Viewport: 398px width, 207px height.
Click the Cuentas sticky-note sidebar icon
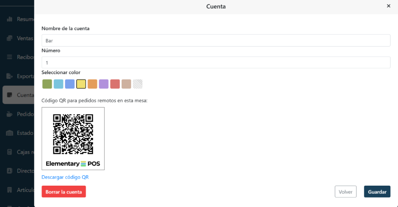pos(10,95)
